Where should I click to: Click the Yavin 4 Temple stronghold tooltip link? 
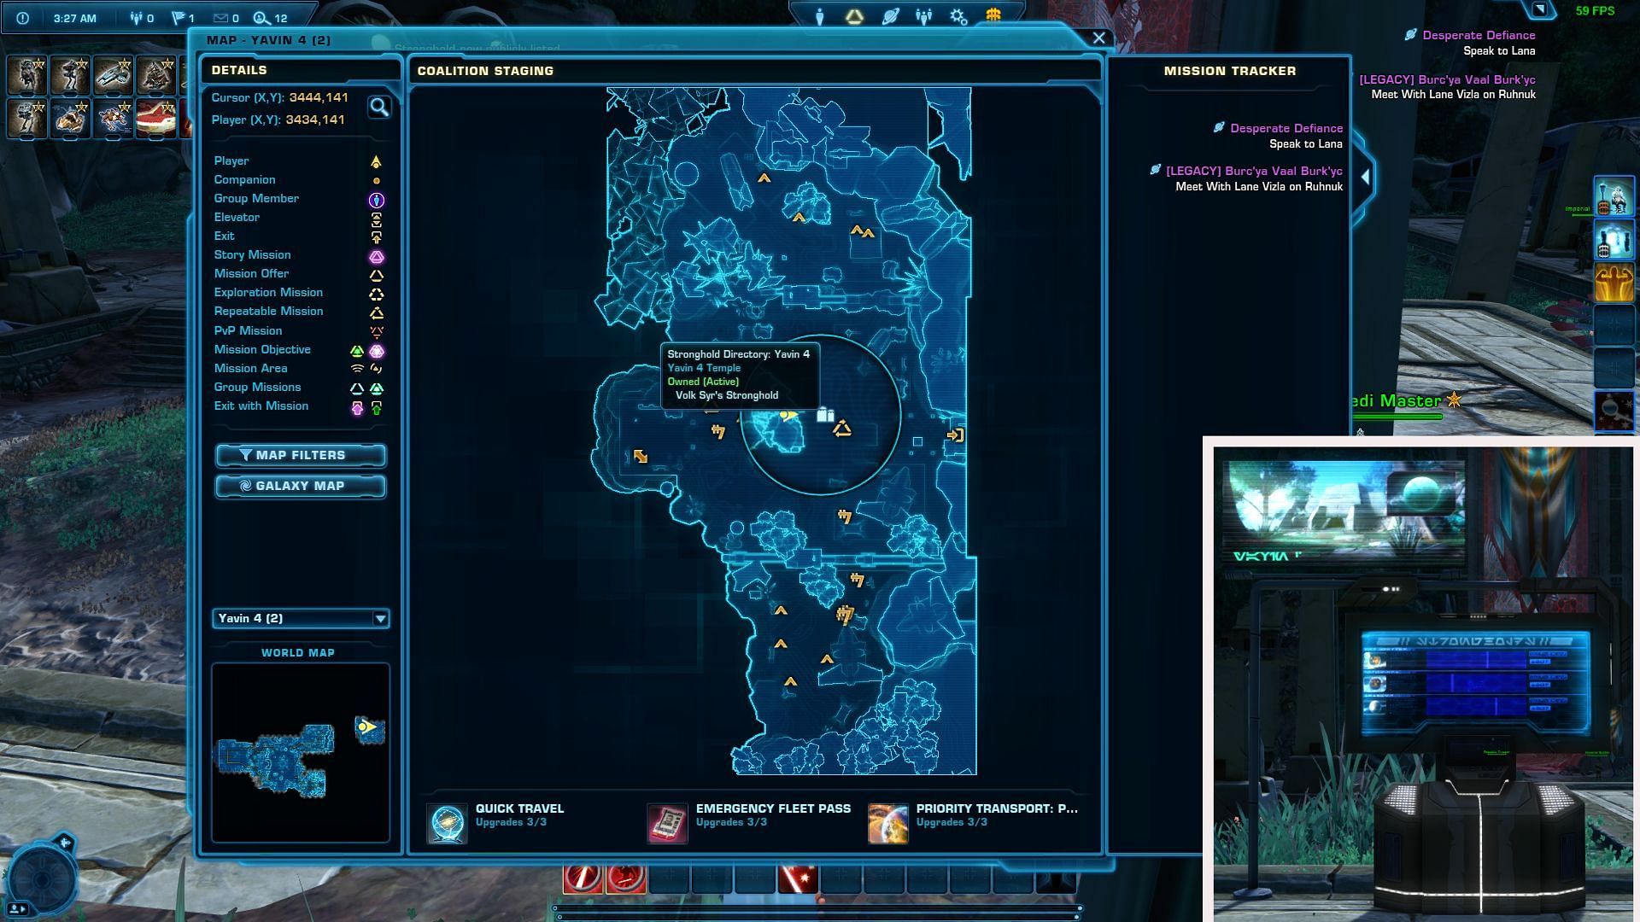click(x=704, y=367)
